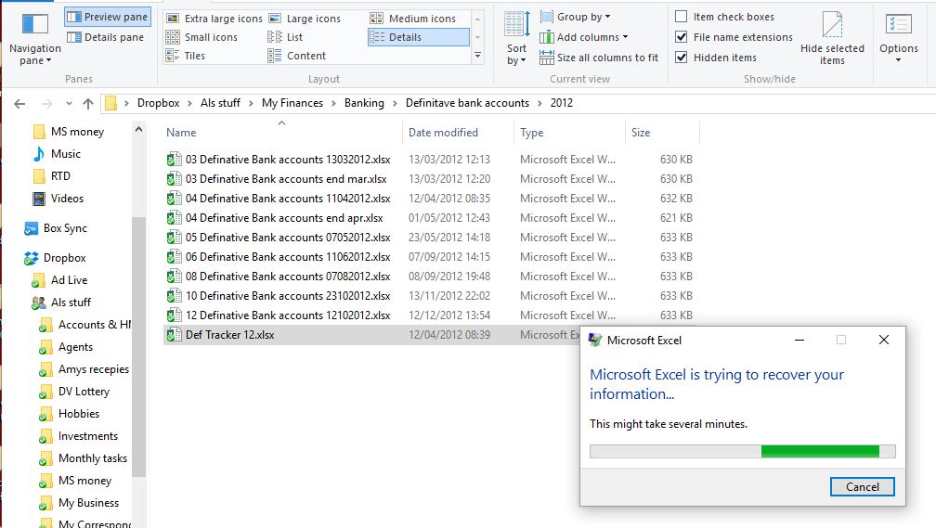Open the Options dropdown
The width and height of the screenshot is (936, 528).
click(899, 39)
